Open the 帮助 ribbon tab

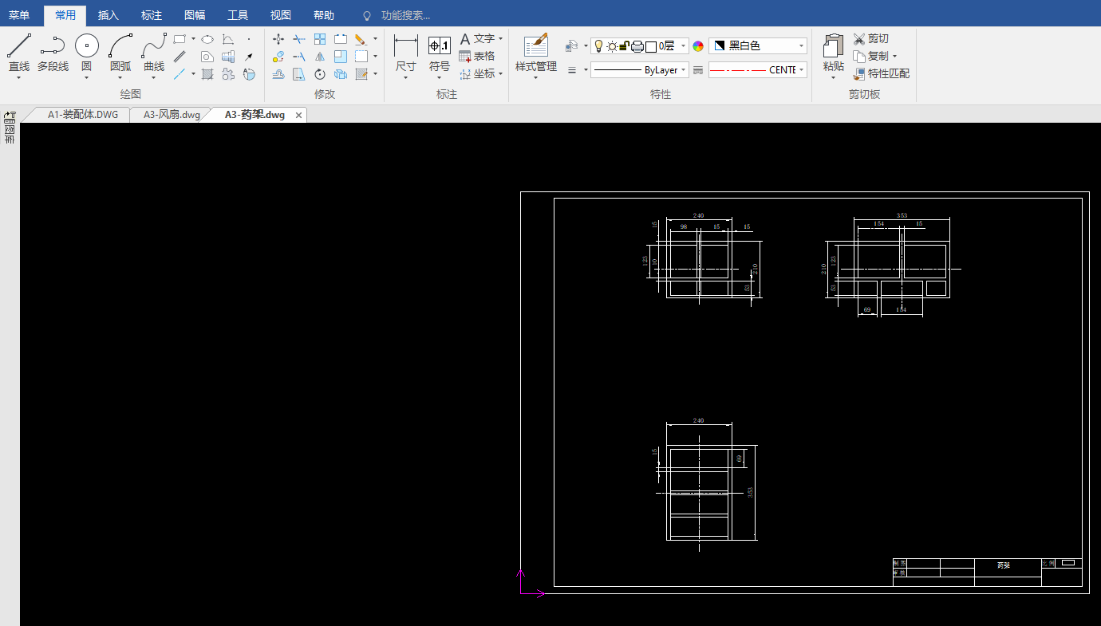point(324,15)
